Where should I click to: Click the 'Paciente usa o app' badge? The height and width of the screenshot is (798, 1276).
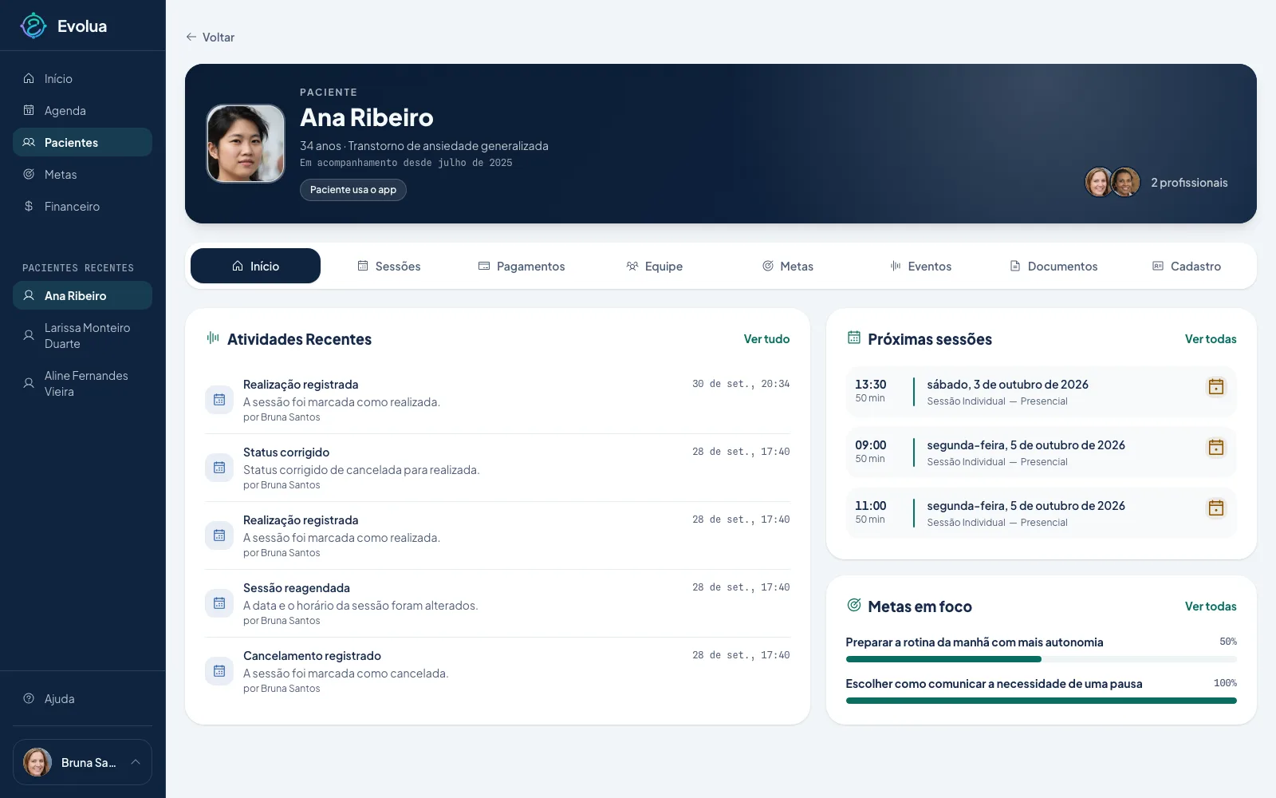tap(352, 190)
